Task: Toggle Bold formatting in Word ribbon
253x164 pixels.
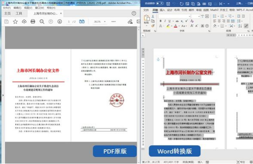Action: [160, 21]
